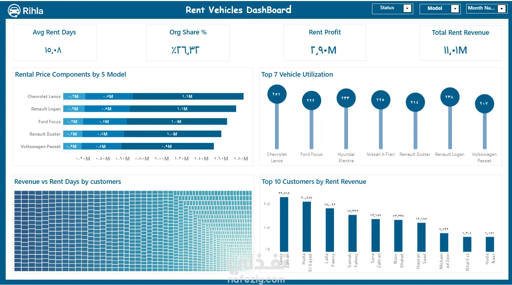Image resolution: width=512 pixels, height=285 pixels.
Task: Select the Ford Focus utilization bubble
Action: [x=312, y=100]
